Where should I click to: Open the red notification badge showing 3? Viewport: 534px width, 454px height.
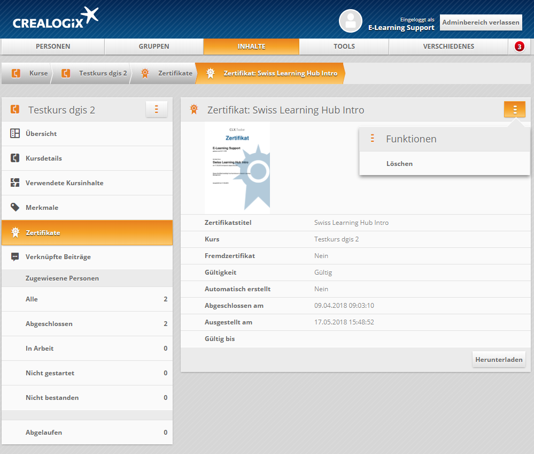coord(519,47)
